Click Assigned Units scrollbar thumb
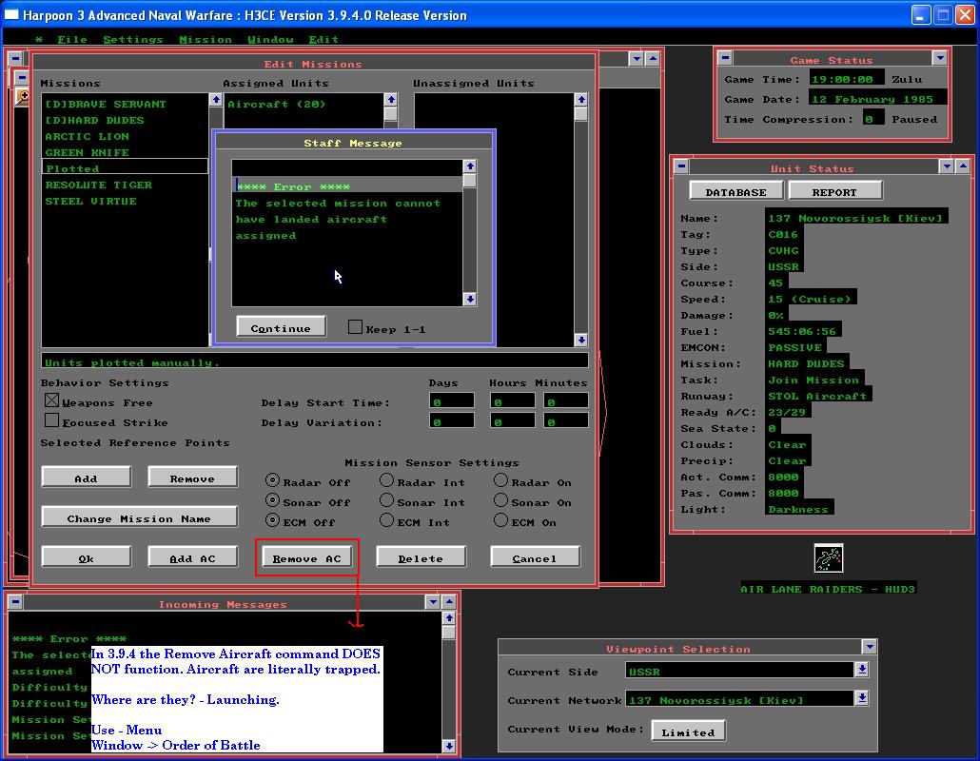Viewport: 980px width, 761px height. (391, 114)
